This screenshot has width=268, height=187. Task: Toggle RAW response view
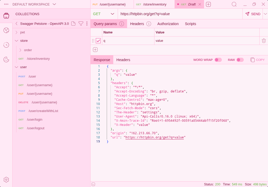click(x=240, y=60)
